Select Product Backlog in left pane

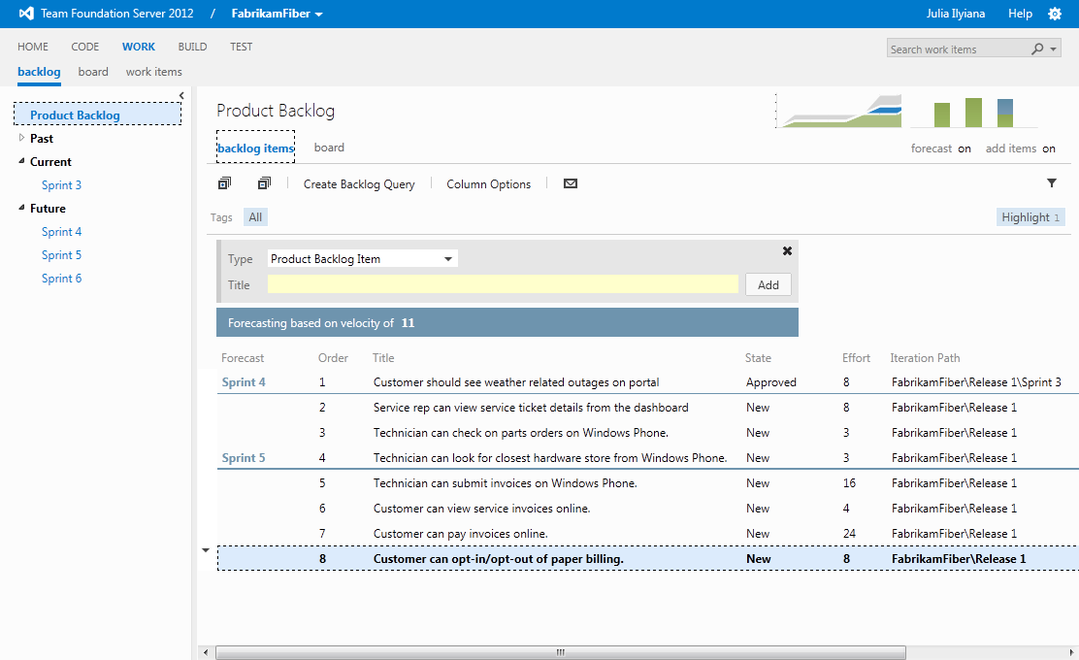point(97,115)
